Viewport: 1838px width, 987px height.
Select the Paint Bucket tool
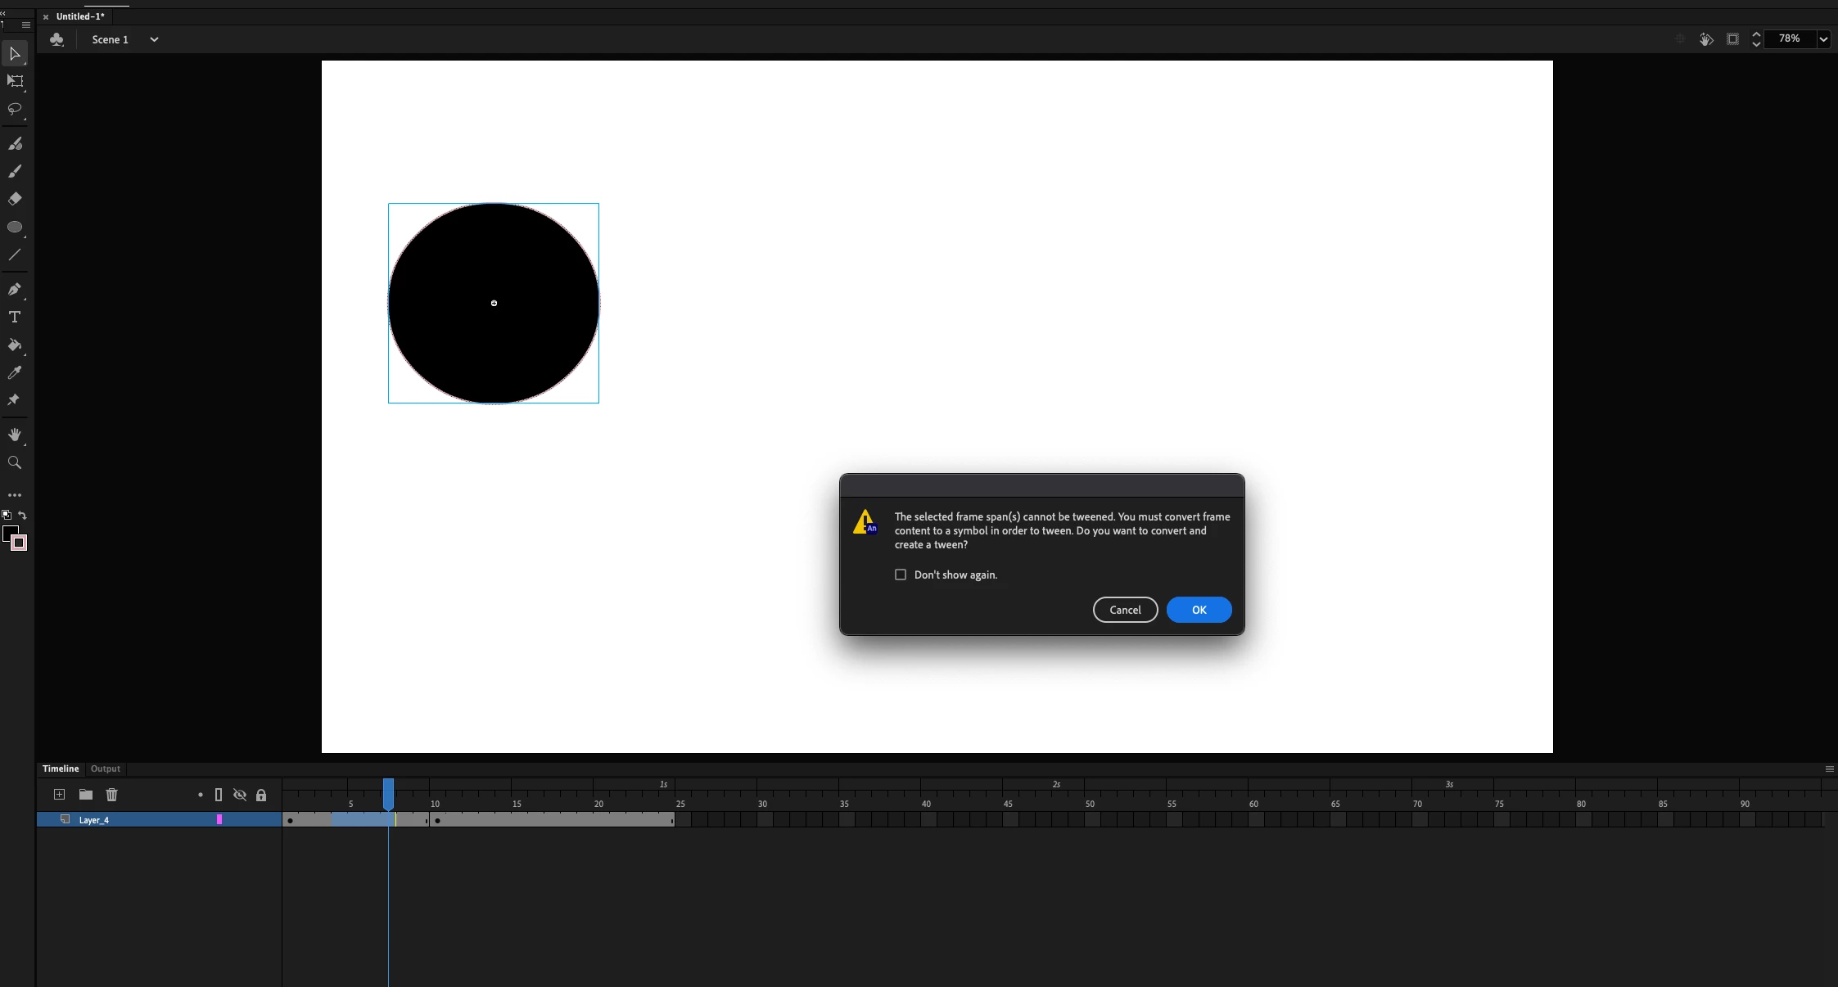15,345
